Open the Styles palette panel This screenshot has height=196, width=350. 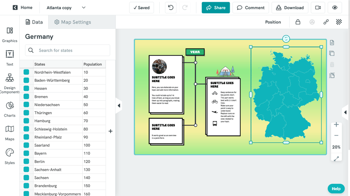[x=10, y=156]
